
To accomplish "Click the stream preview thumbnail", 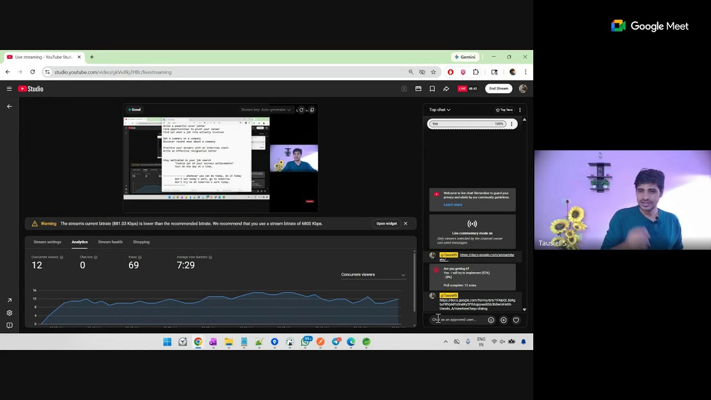I will [221, 158].
